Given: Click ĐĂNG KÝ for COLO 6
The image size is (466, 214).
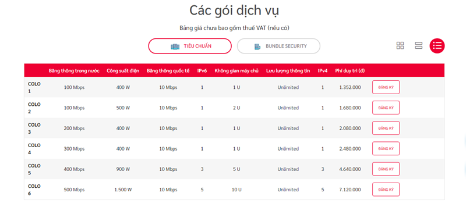Looking at the screenshot, I should click(386, 190).
